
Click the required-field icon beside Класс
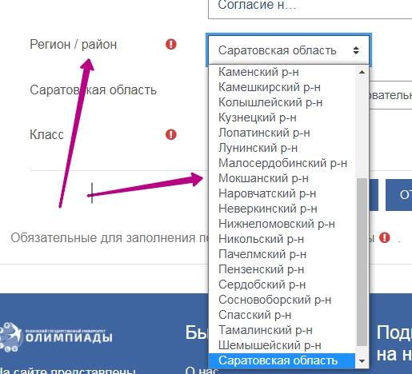point(171,134)
